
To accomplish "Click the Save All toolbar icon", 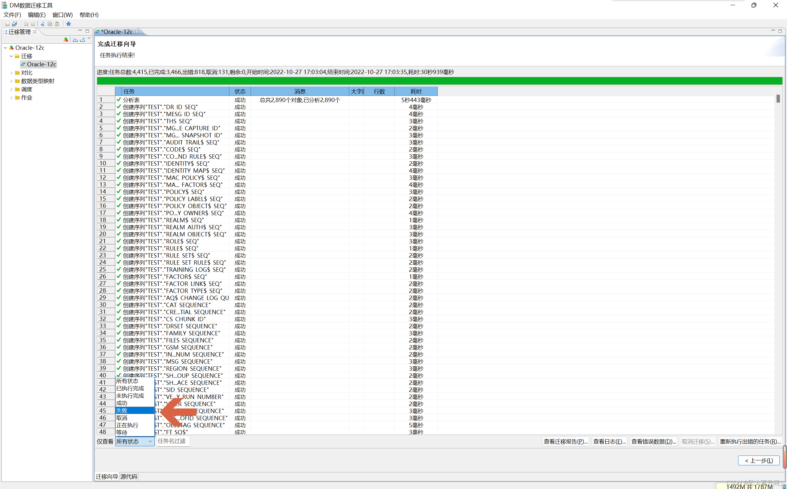I will tap(14, 24).
